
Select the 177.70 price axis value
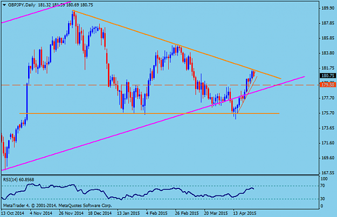pos(328,98)
